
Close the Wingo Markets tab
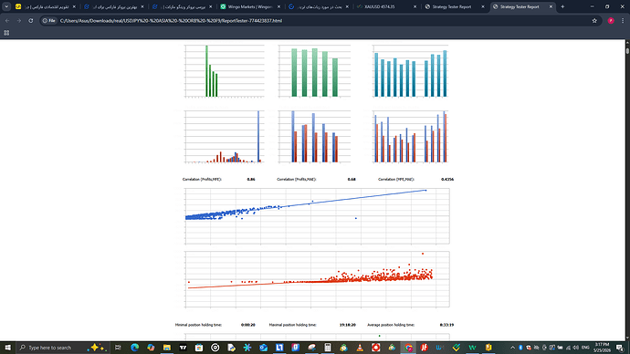[x=278, y=6]
